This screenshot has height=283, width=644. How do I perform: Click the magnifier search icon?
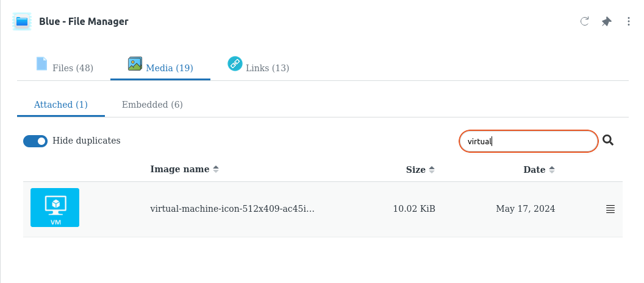tap(608, 141)
